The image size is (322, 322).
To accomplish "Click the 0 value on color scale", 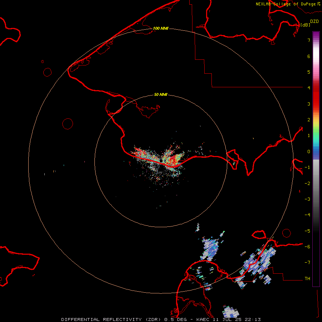I will pyautogui.click(x=309, y=152).
